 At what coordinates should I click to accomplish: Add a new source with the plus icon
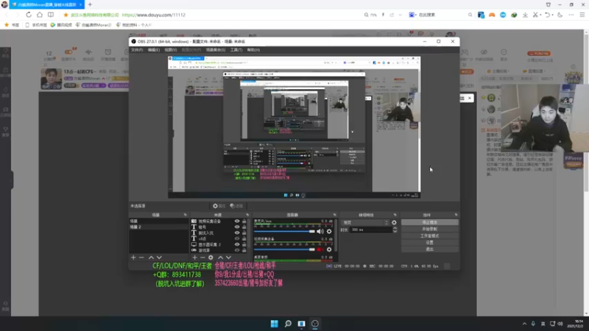194,257
